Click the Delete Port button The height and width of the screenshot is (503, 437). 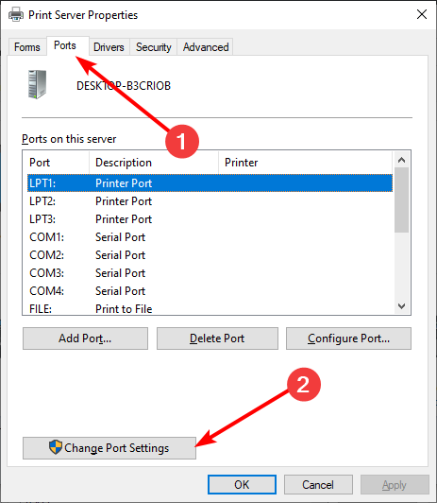pyautogui.click(x=217, y=338)
